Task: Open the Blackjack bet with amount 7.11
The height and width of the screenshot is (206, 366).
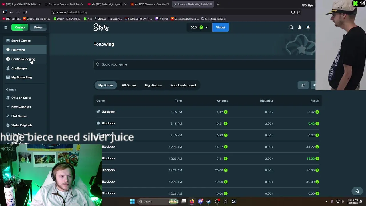Action: pyautogui.click(x=108, y=158)
